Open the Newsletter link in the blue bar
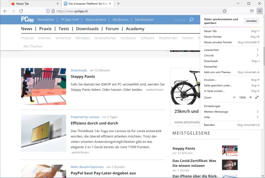Viewport: 265px width, 178px height. pos(46,19)
